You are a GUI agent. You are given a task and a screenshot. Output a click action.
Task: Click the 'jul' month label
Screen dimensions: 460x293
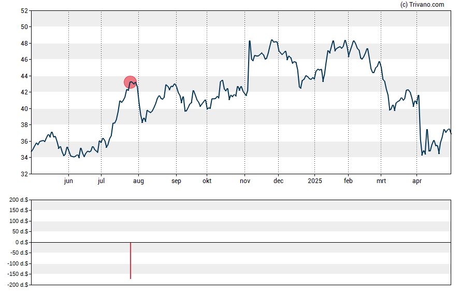[101, 181]
